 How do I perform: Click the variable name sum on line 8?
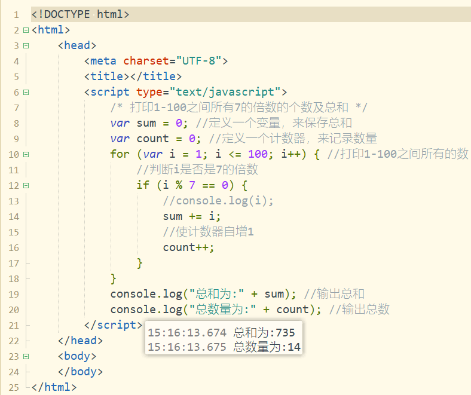[x=146, y=123]
